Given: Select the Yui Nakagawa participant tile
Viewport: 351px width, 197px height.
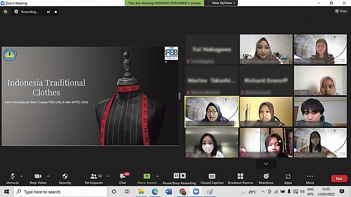Looking at the screenshot, I should [x=212, y=49].
